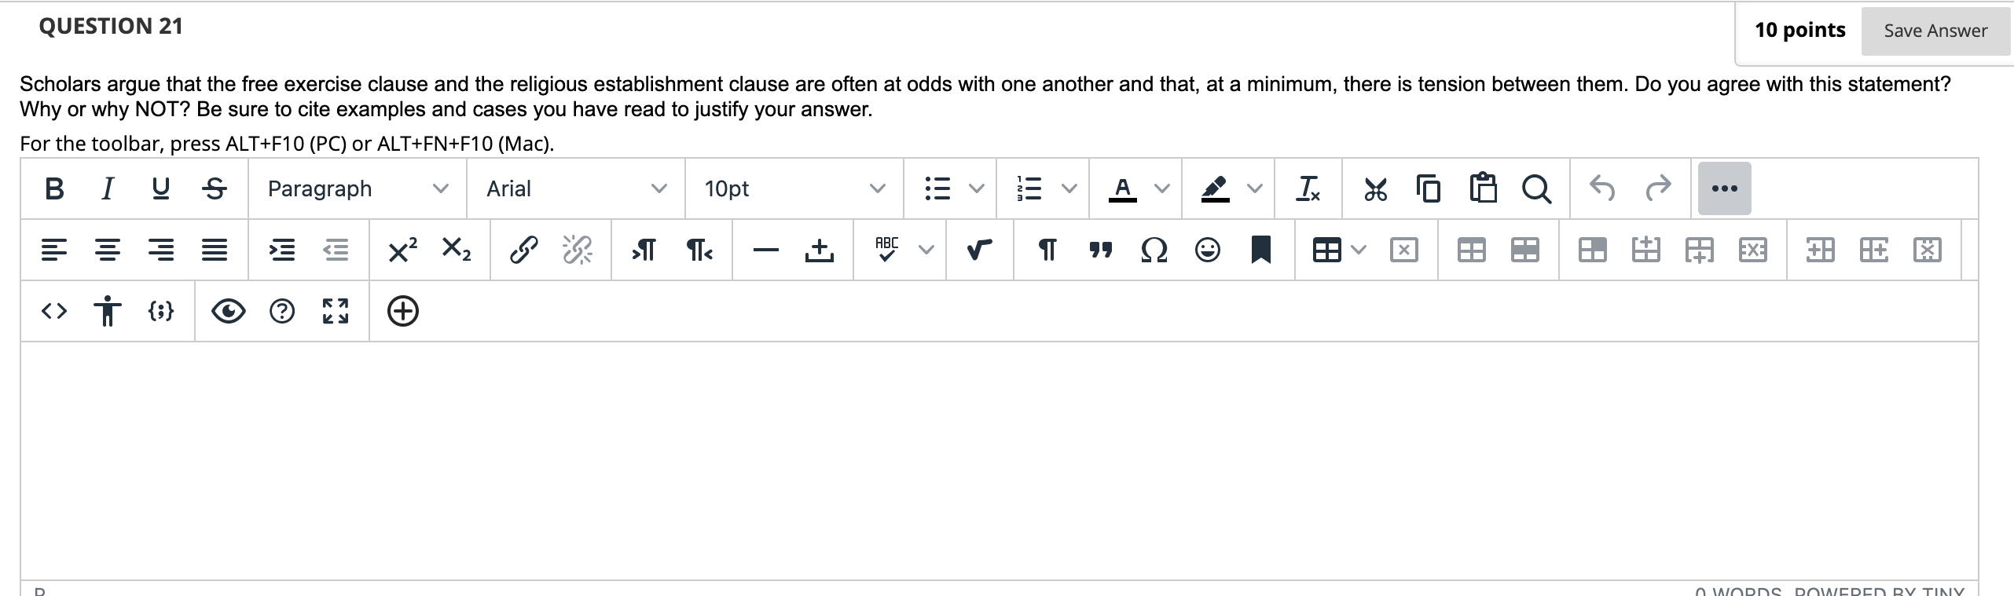Open table cell properties
The height and width of the screenshot is (596, 2014).
tap(1593, 250)
